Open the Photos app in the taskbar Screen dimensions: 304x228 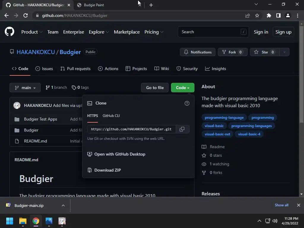49,221
